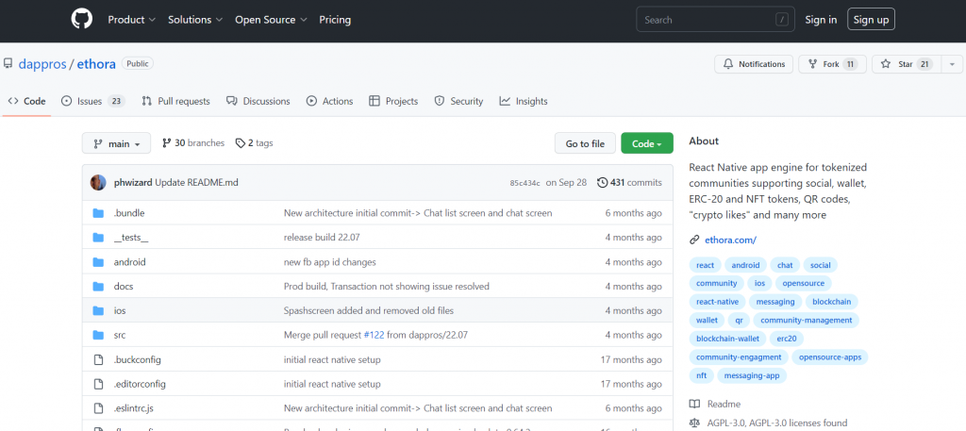
Task: Open the src folder
Action: coord(120,335)
